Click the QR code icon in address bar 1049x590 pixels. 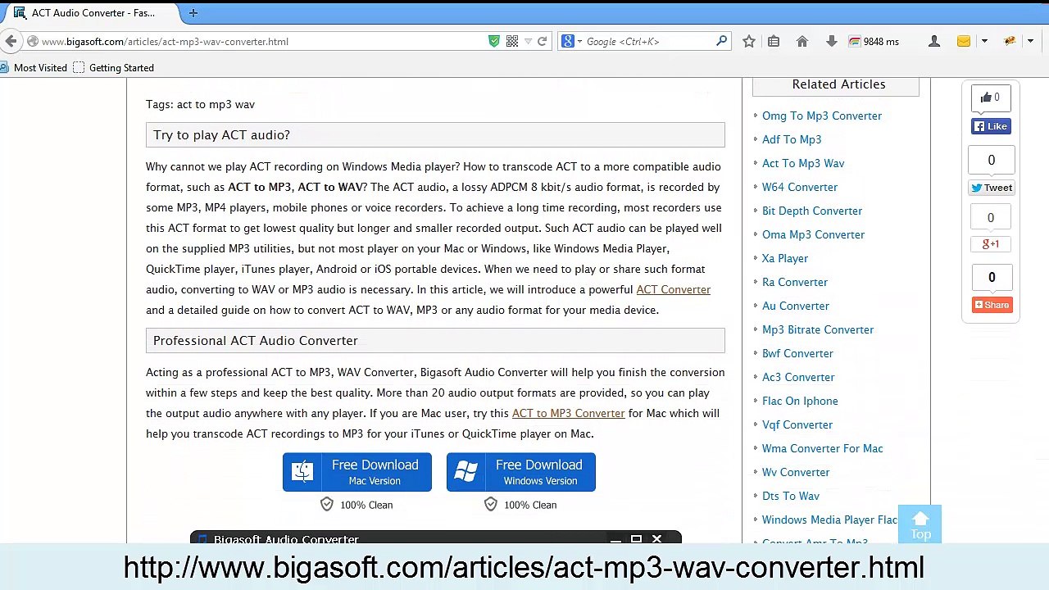click(512, 41)
